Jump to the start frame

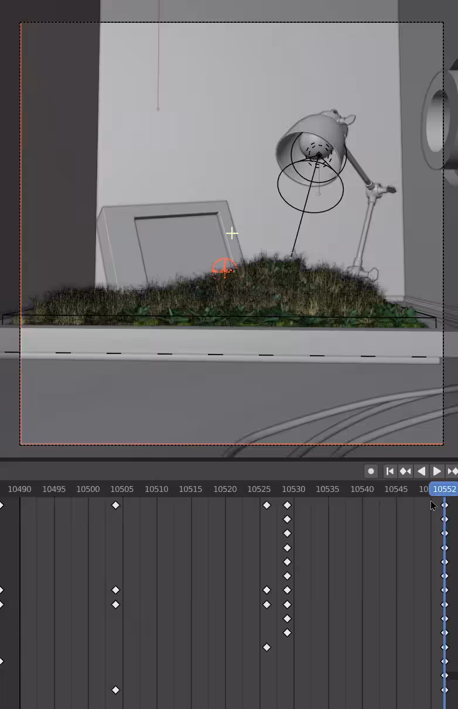click(x=389, y=471)
